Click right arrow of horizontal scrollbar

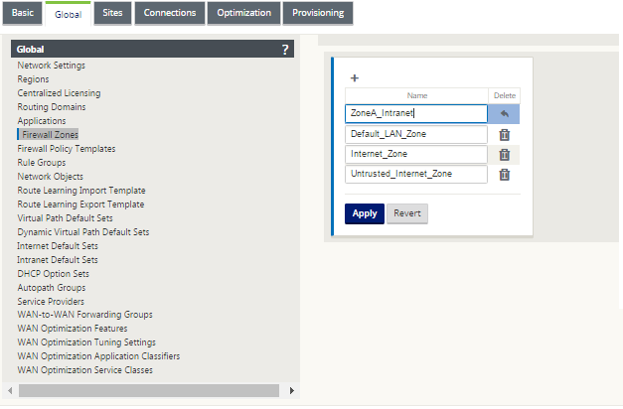[x=292, y=390]
